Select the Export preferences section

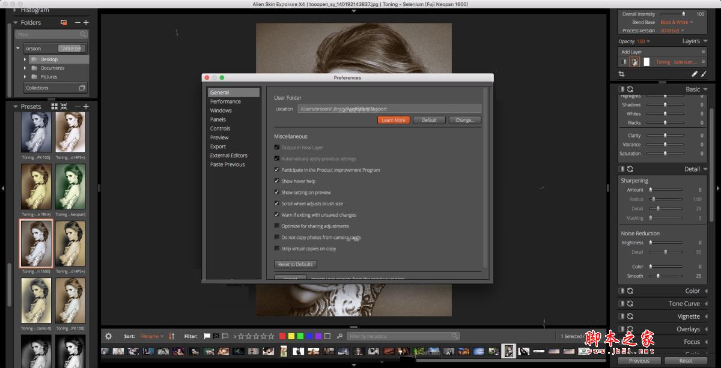tap(218, 146)
